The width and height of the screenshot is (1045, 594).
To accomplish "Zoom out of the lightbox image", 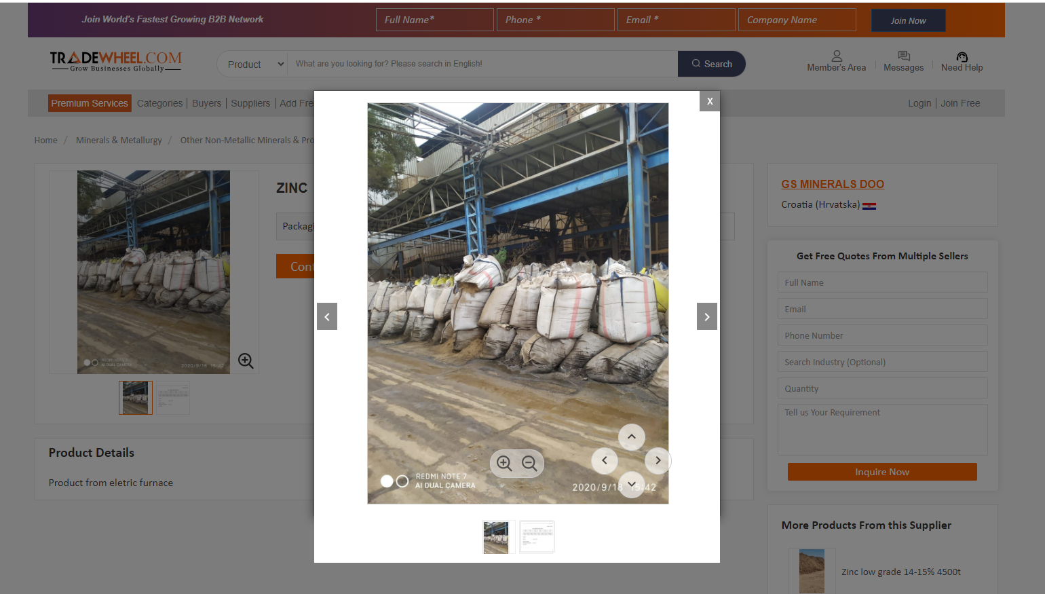I will coord(529,464).
